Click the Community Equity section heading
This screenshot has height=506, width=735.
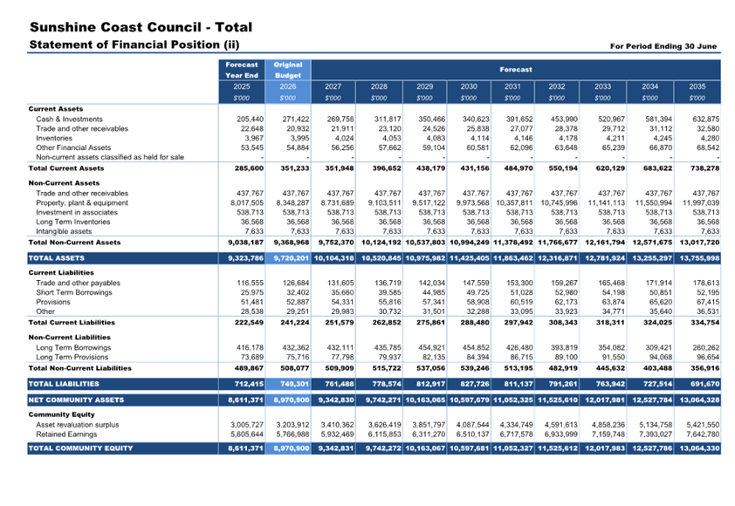point(60,414)
